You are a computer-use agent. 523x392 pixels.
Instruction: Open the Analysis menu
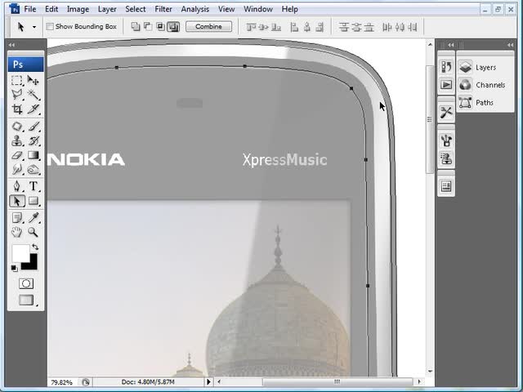coord(194,9)
